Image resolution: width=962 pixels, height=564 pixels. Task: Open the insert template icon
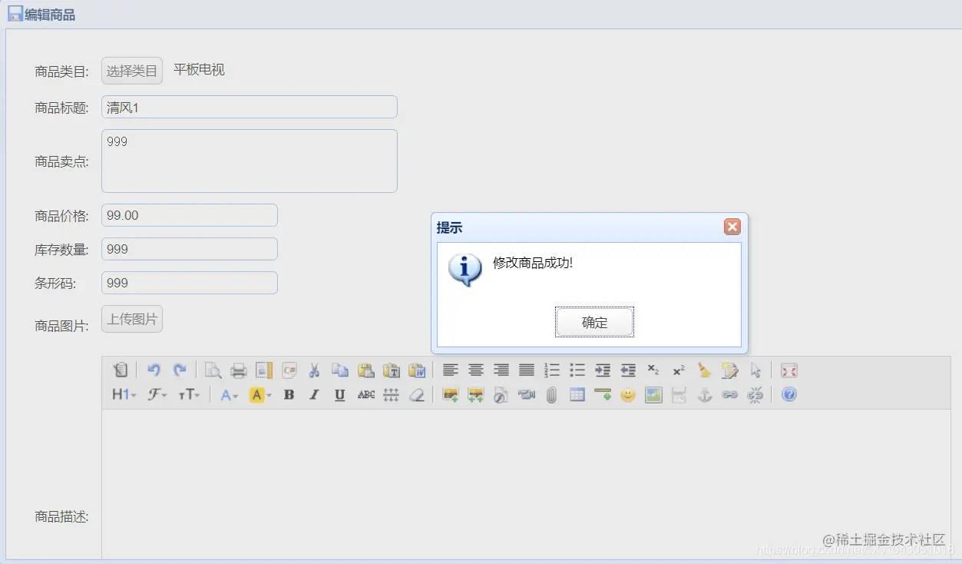pyautogui.click(x=264, y=370)
